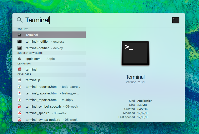The height and width of the screenshot is (134, 199).
Task: Click large Terminal preview icon
Action: tap(135, 53)
